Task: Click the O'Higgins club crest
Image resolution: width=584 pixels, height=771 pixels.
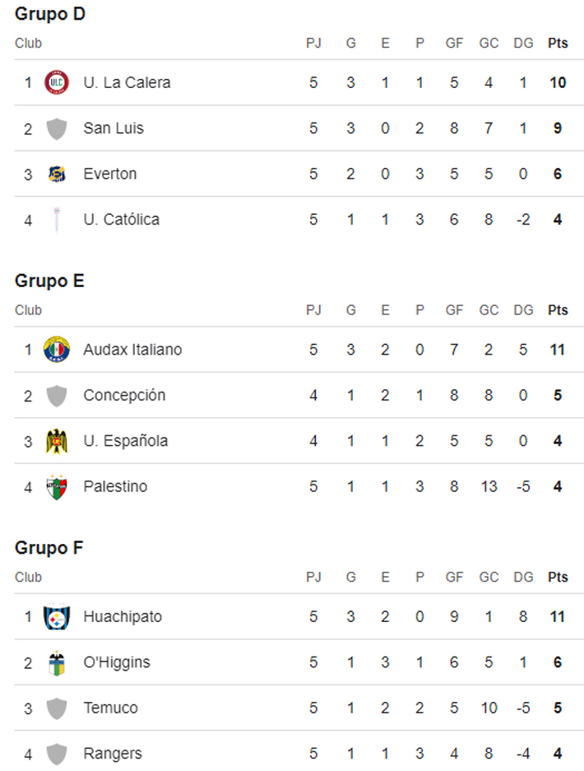Action: coord(57,662)
